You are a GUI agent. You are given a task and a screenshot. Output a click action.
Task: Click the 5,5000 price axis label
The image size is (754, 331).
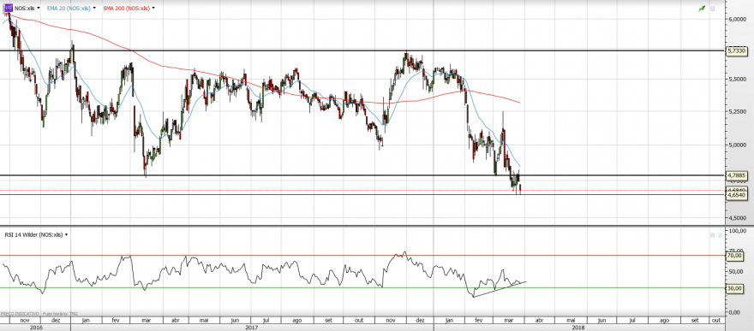coord(737,79)
